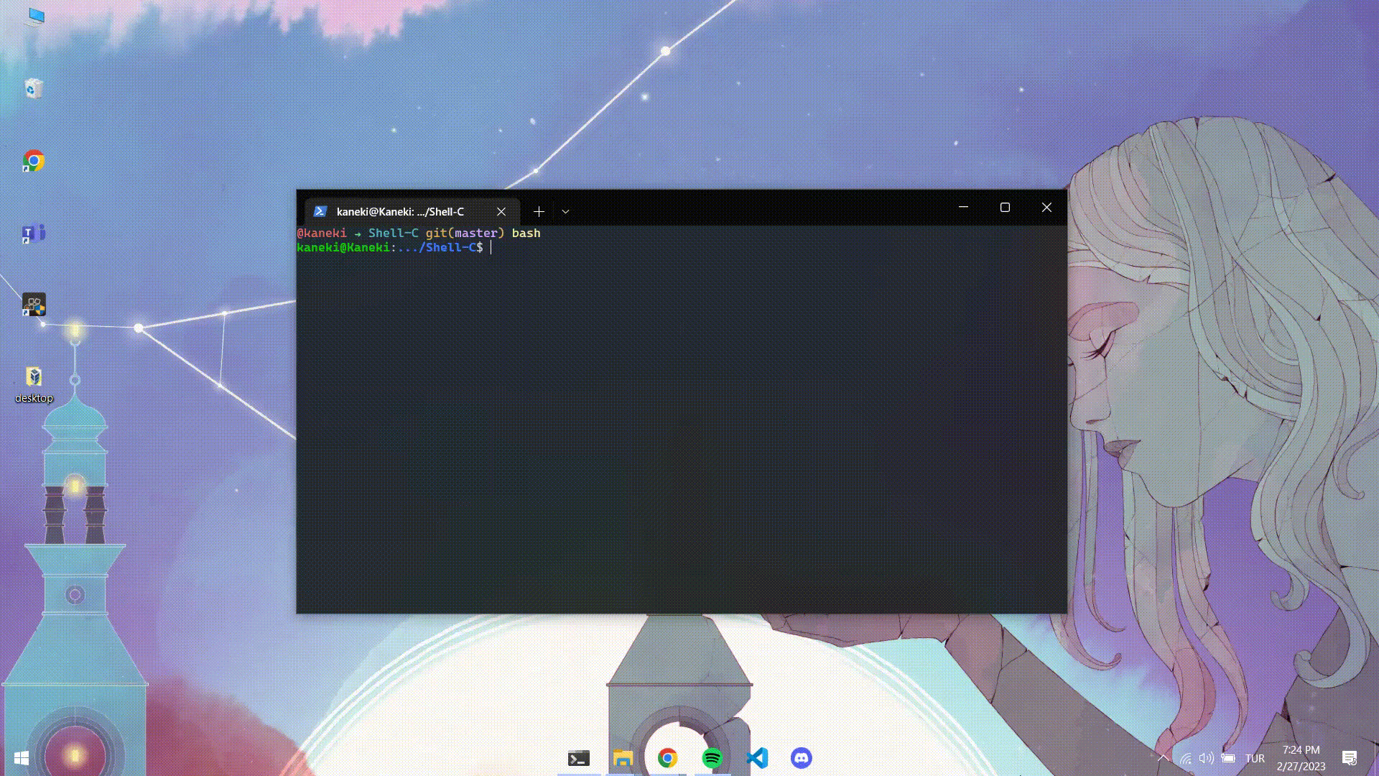Image resolution: width=1379 pixels, height=776 pixels.
Task: Open the volume control
Action: [1207, 758]
